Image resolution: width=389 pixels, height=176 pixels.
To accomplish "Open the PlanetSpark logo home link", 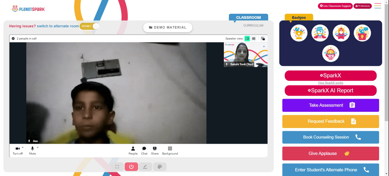I will [28, 9].
